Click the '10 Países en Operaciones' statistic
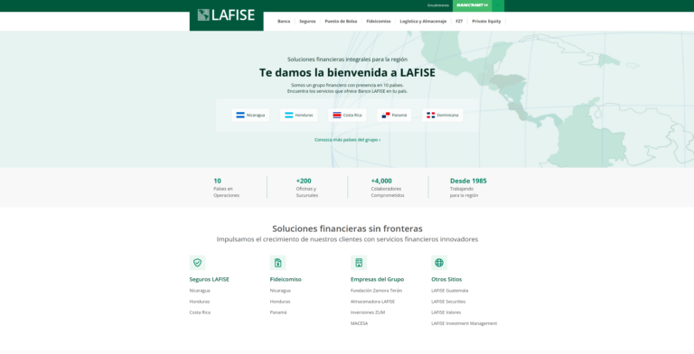This screenshot has width=694, height=354. coord(226,188)
